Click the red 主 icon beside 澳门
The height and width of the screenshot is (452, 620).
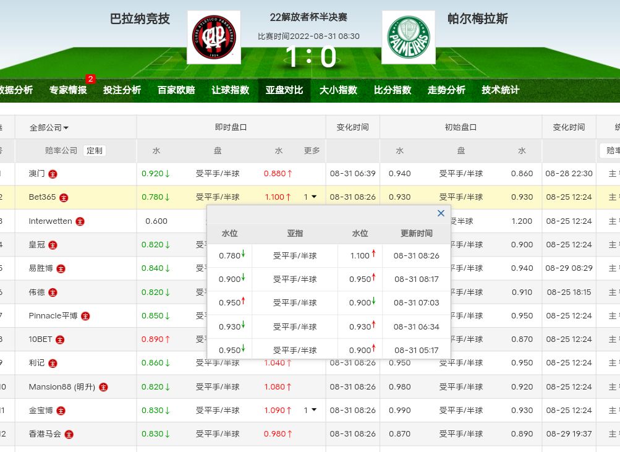click(53, 174)
